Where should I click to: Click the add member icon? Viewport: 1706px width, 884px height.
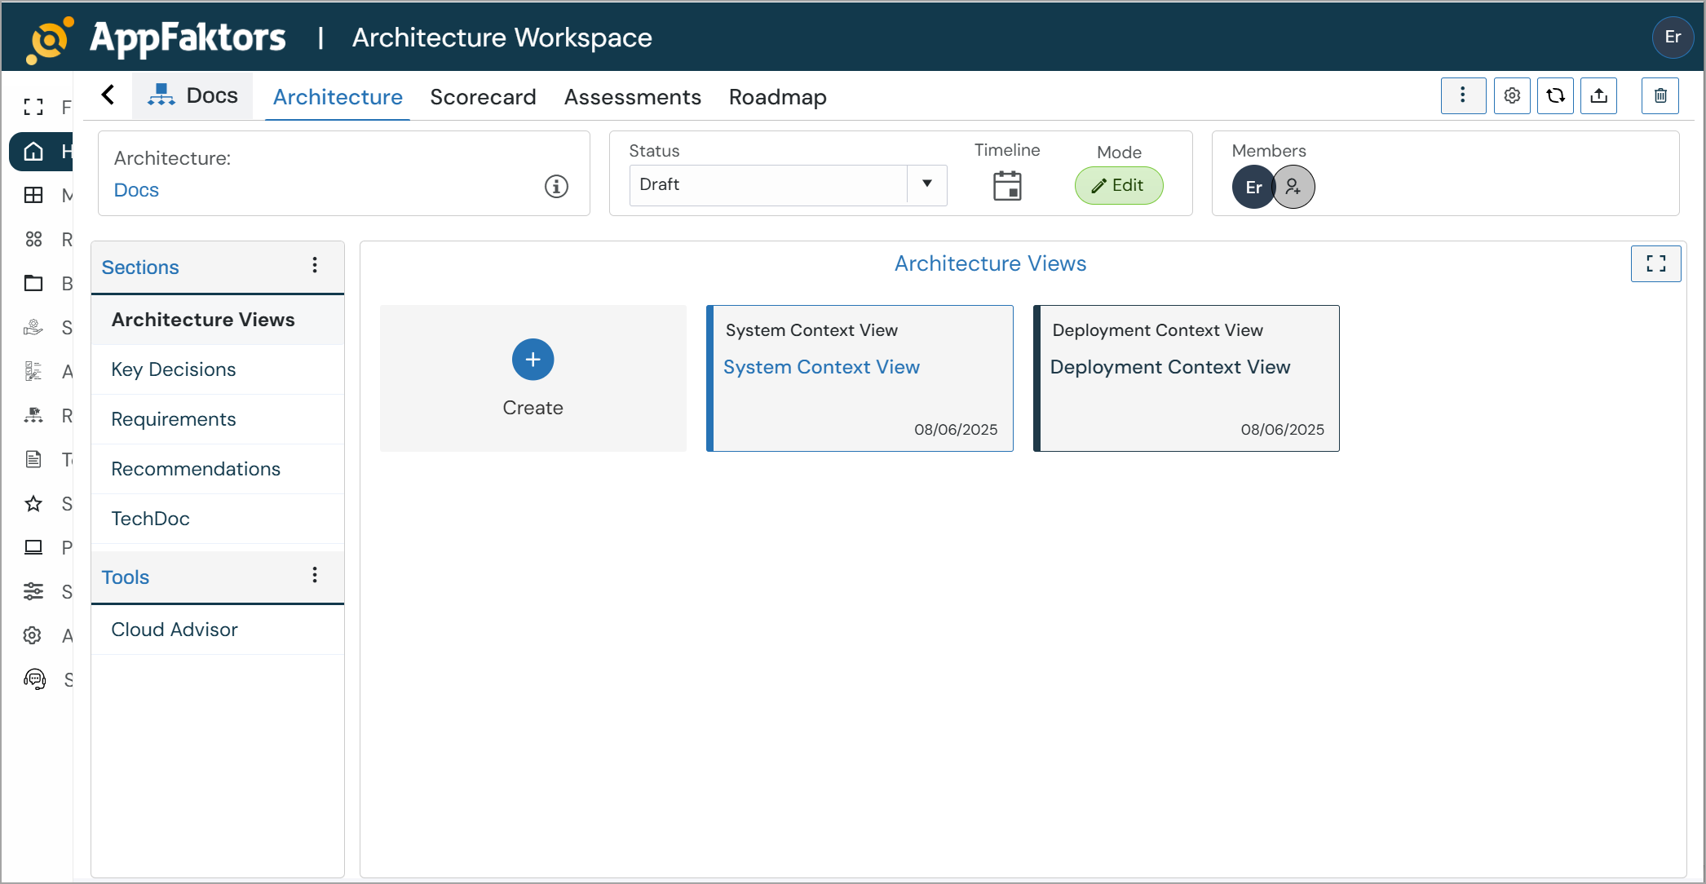point(1293,187)
